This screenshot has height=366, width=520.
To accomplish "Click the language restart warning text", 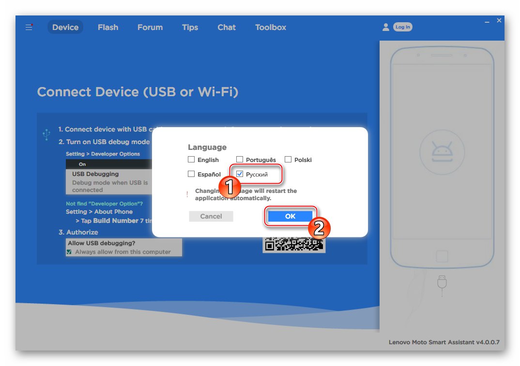I will 246,194.
